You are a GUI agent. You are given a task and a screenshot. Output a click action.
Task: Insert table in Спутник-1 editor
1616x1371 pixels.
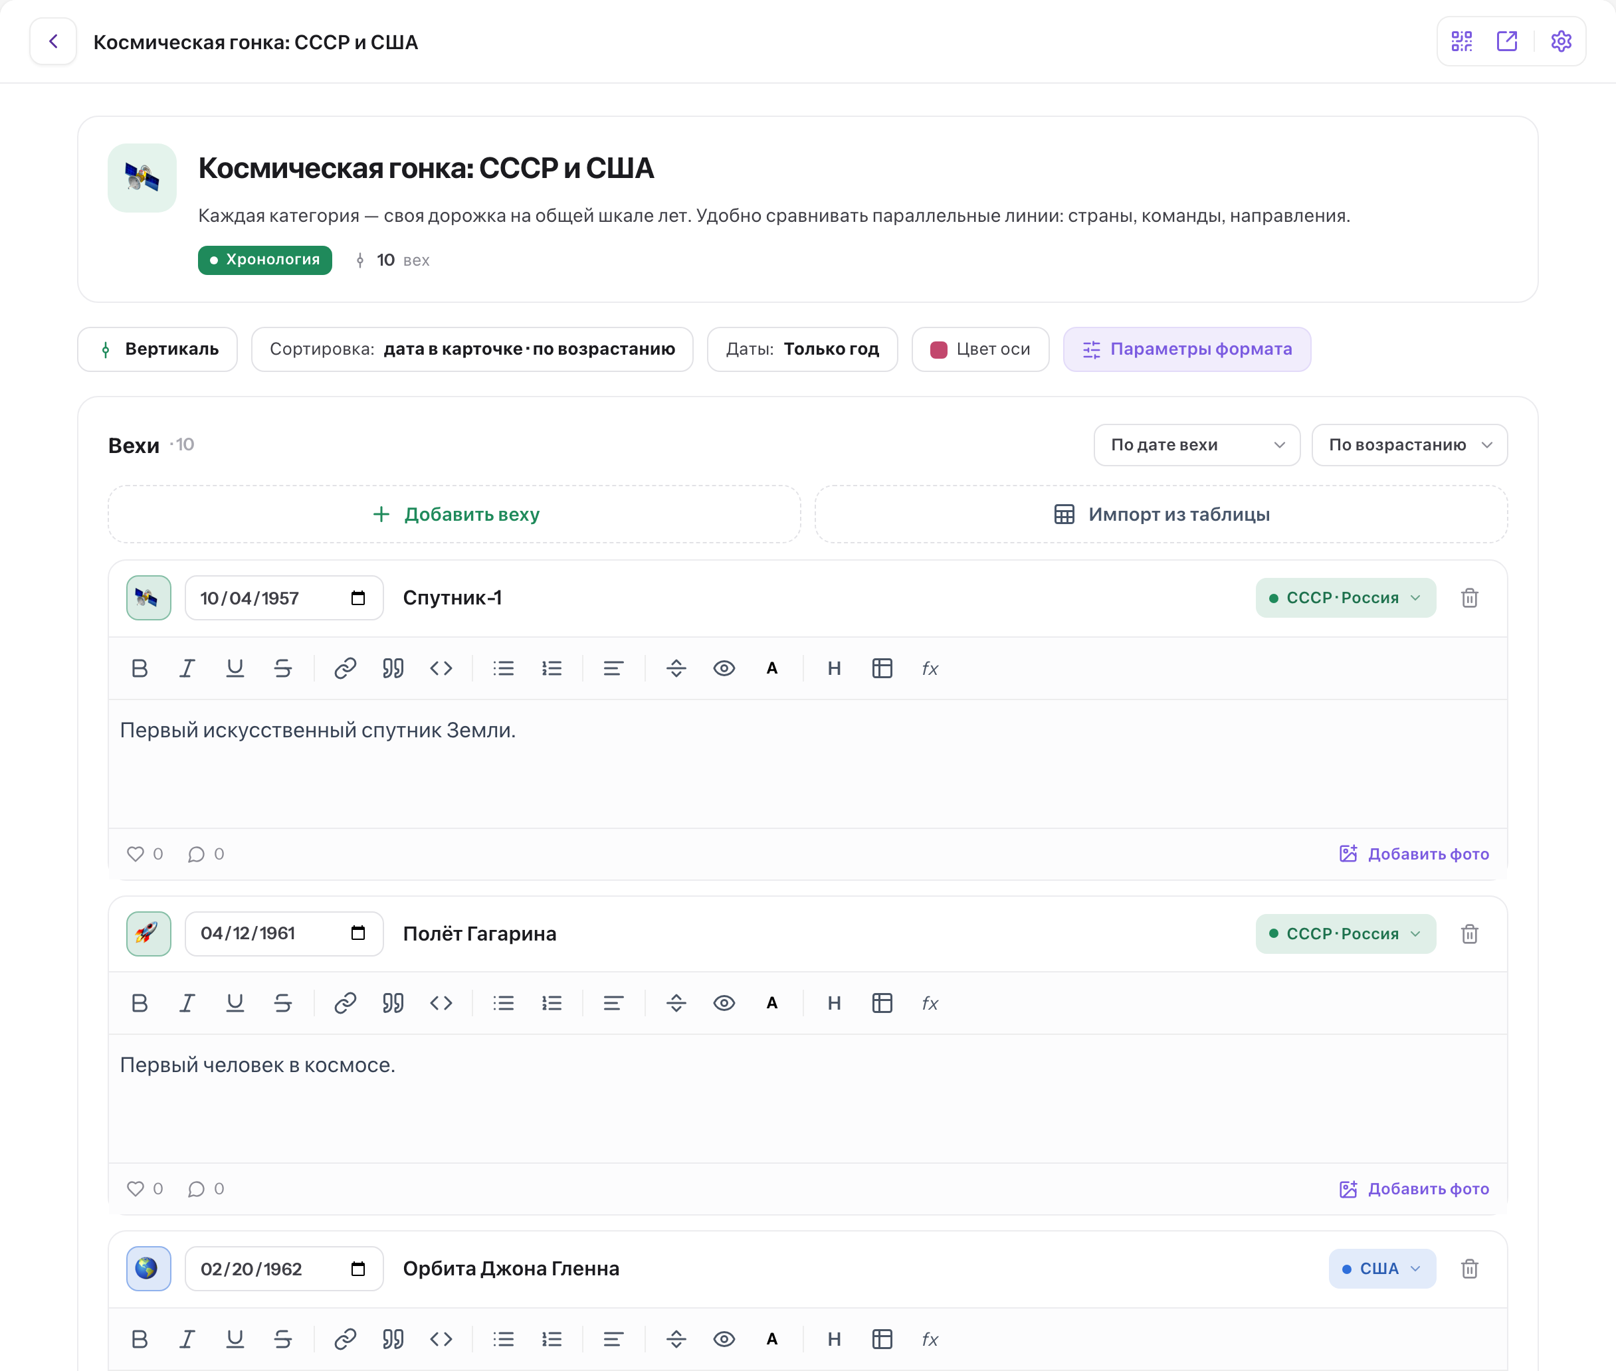(882, 668)
